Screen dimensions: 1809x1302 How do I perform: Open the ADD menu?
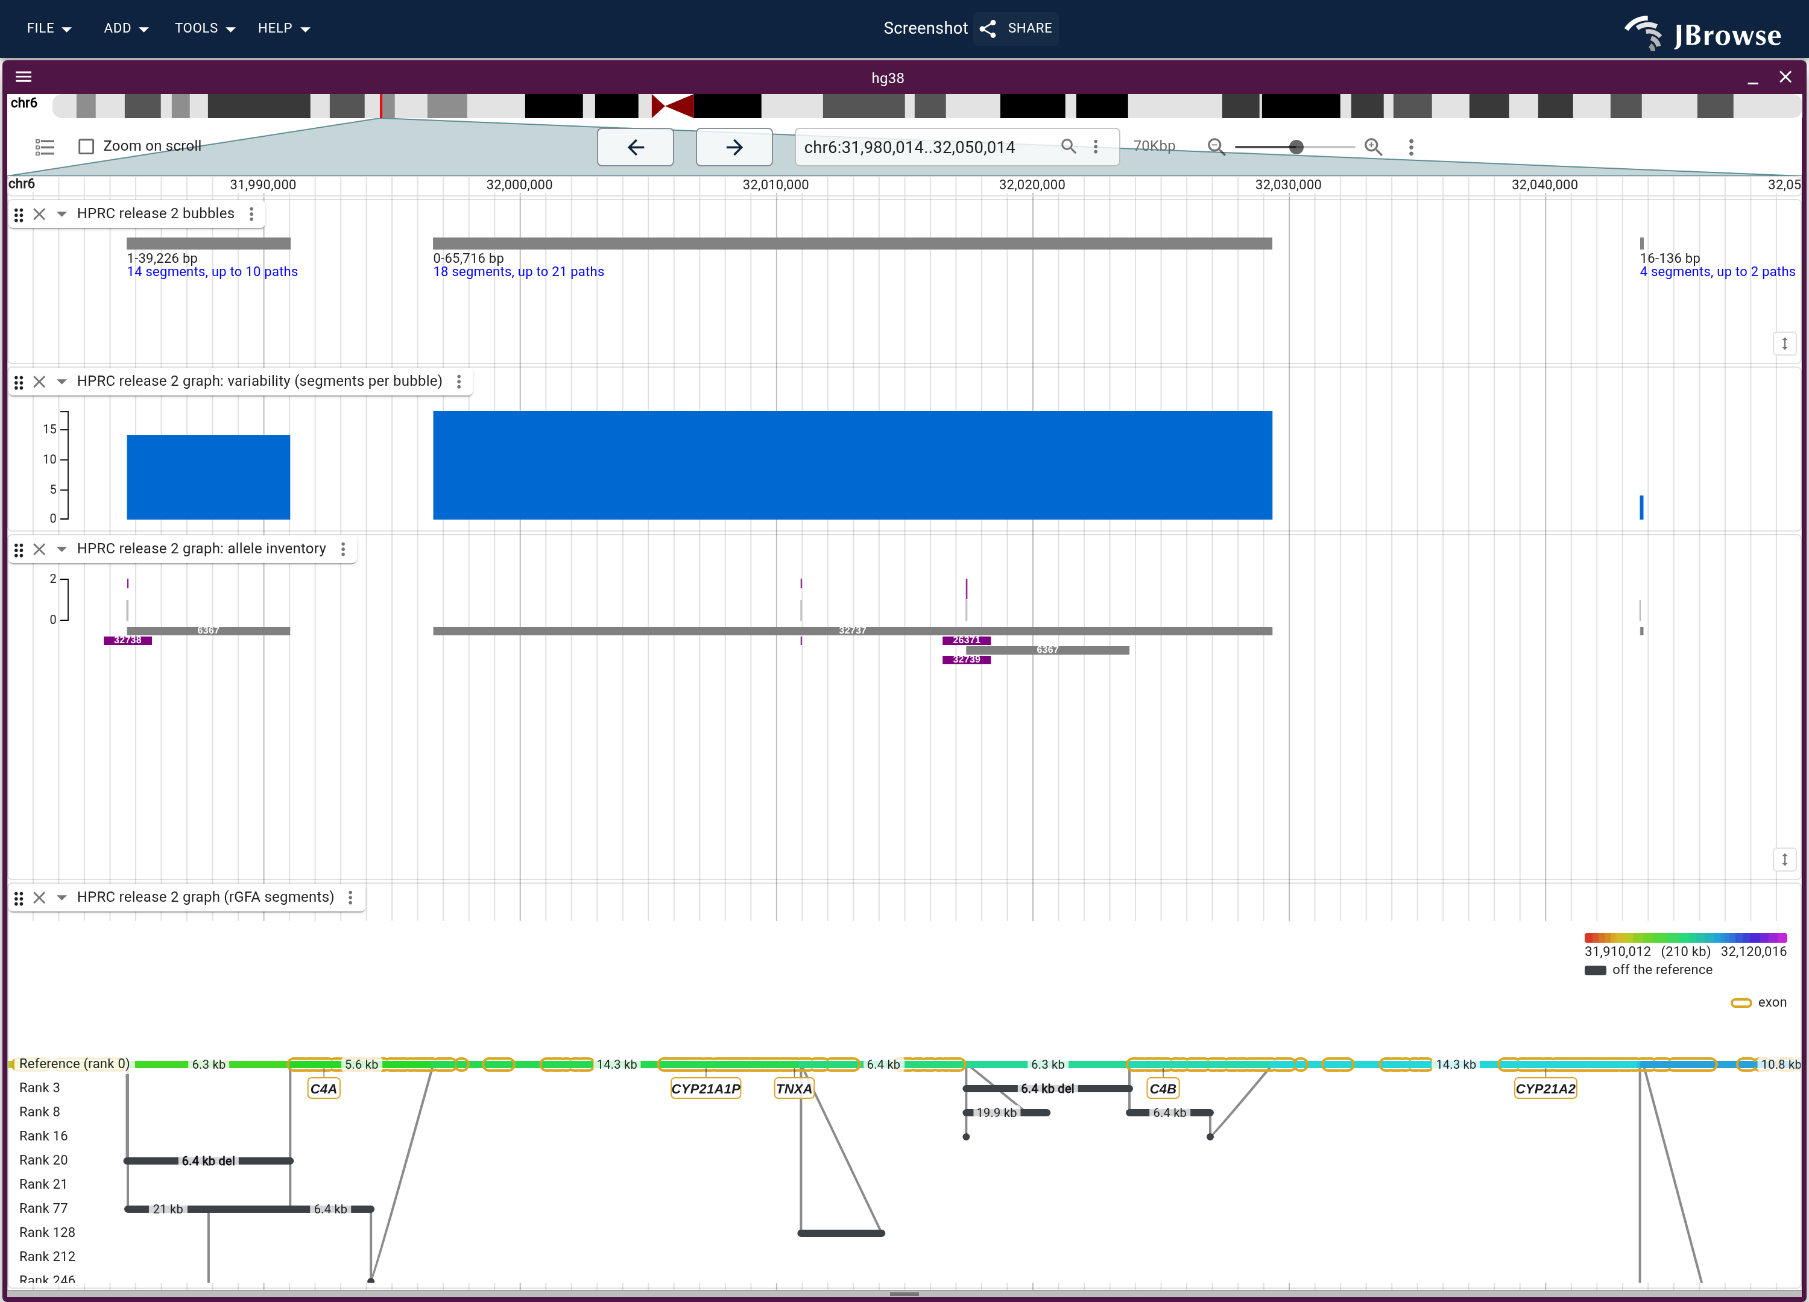(126, 28)
